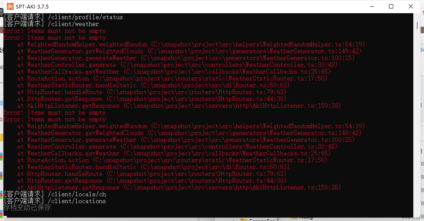Click WeatherCallbacks.getWeather line in second stack trace
This screenshot has height=221, width=424.
click(73, 154)
